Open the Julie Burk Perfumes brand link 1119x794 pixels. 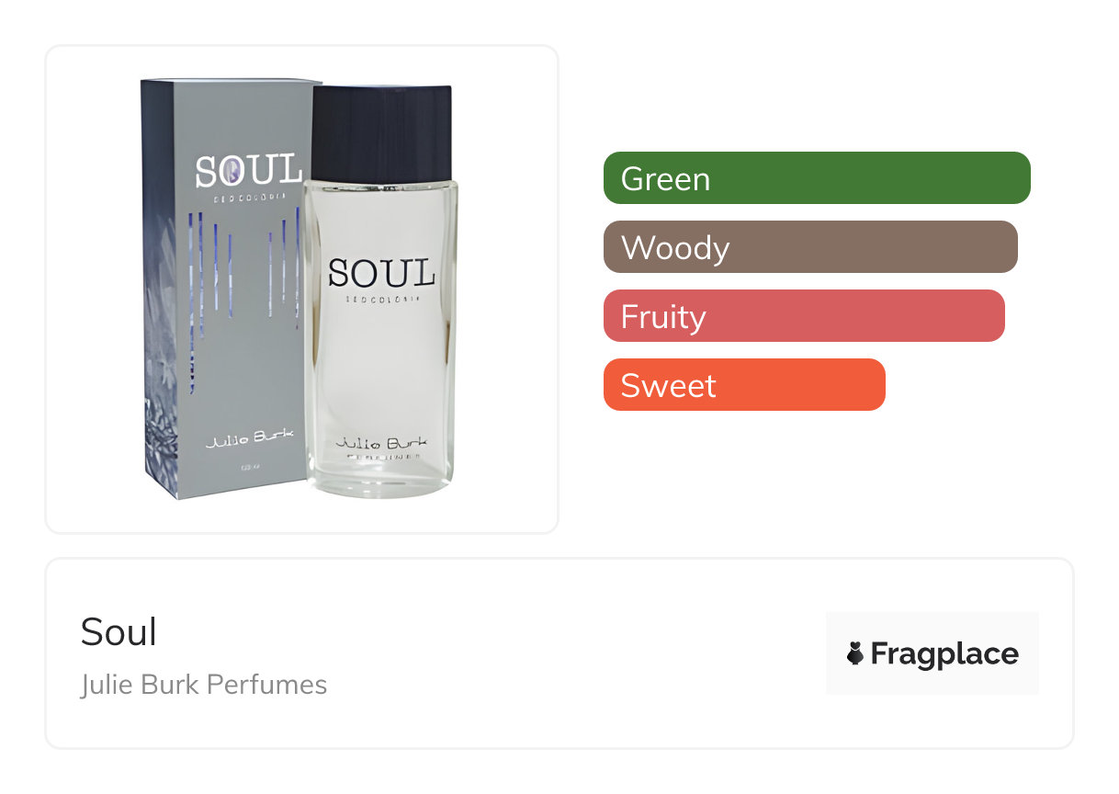tap(203, 685)
